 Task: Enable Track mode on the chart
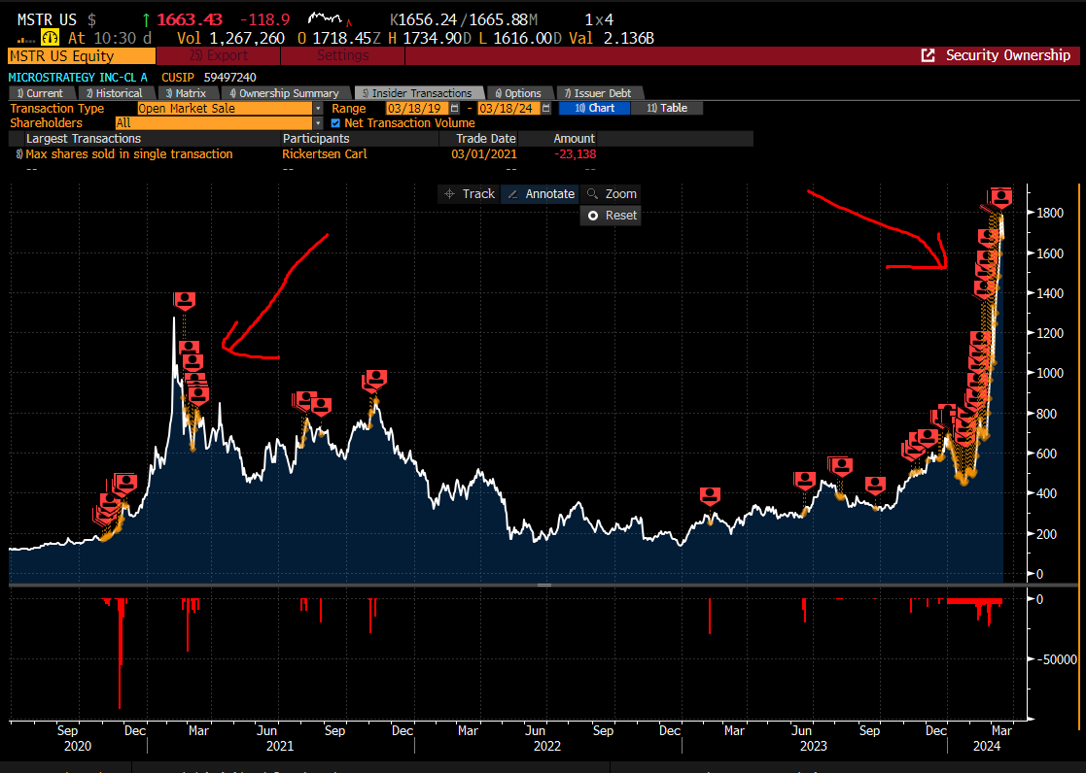tap(470, 194)
